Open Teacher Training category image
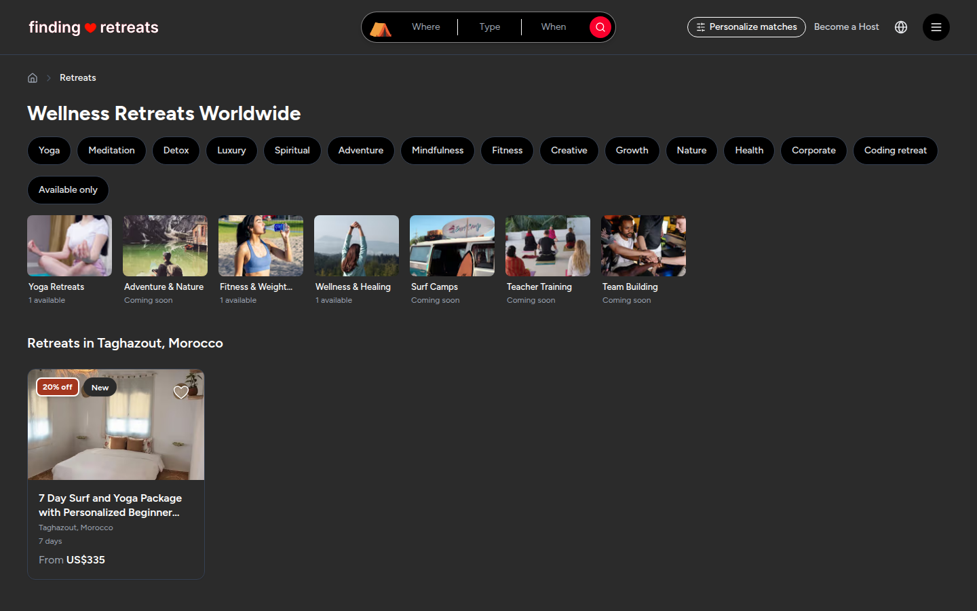Viewport: 977px width, 611px height. pos(548,246)
